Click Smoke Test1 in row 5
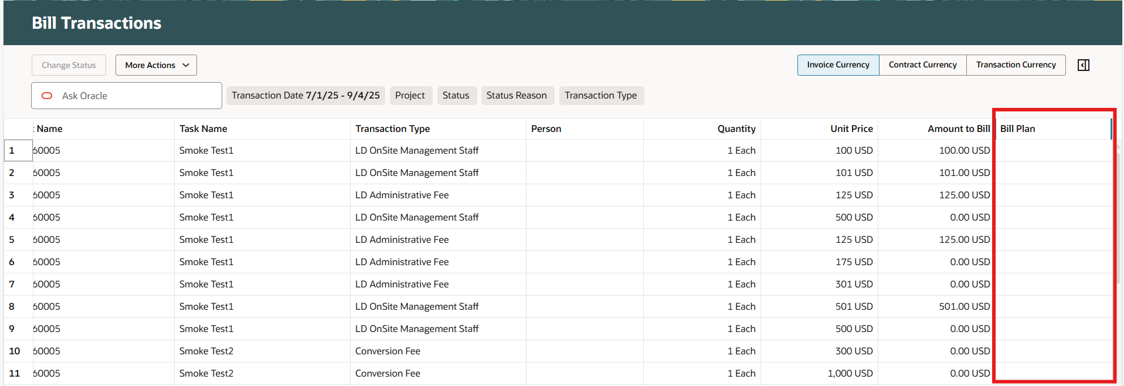This screenshot has width=1124, height=386. pyautogui.click(x=206, y=239)
